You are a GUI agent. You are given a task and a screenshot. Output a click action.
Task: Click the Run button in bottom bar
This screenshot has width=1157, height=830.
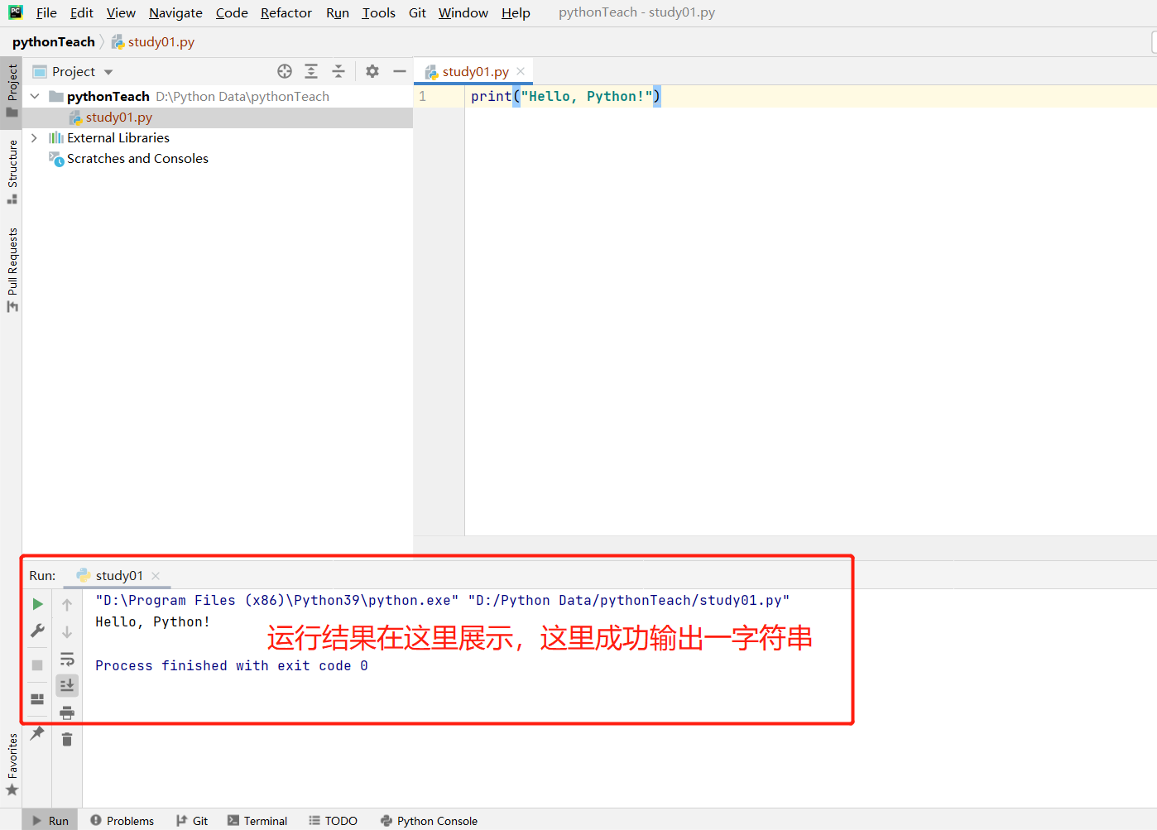(x=50, y=820)
